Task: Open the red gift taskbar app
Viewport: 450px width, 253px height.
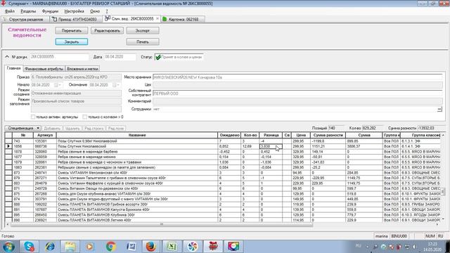Action: (x=213, y=247)
